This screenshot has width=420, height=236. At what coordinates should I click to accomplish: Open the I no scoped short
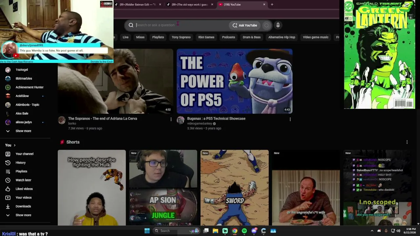[x=377, y=188]
